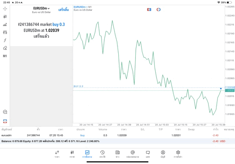This screenshot has width=235, height=164.
Task: Open the history tab with clock icon
Action: click(102, 154)
